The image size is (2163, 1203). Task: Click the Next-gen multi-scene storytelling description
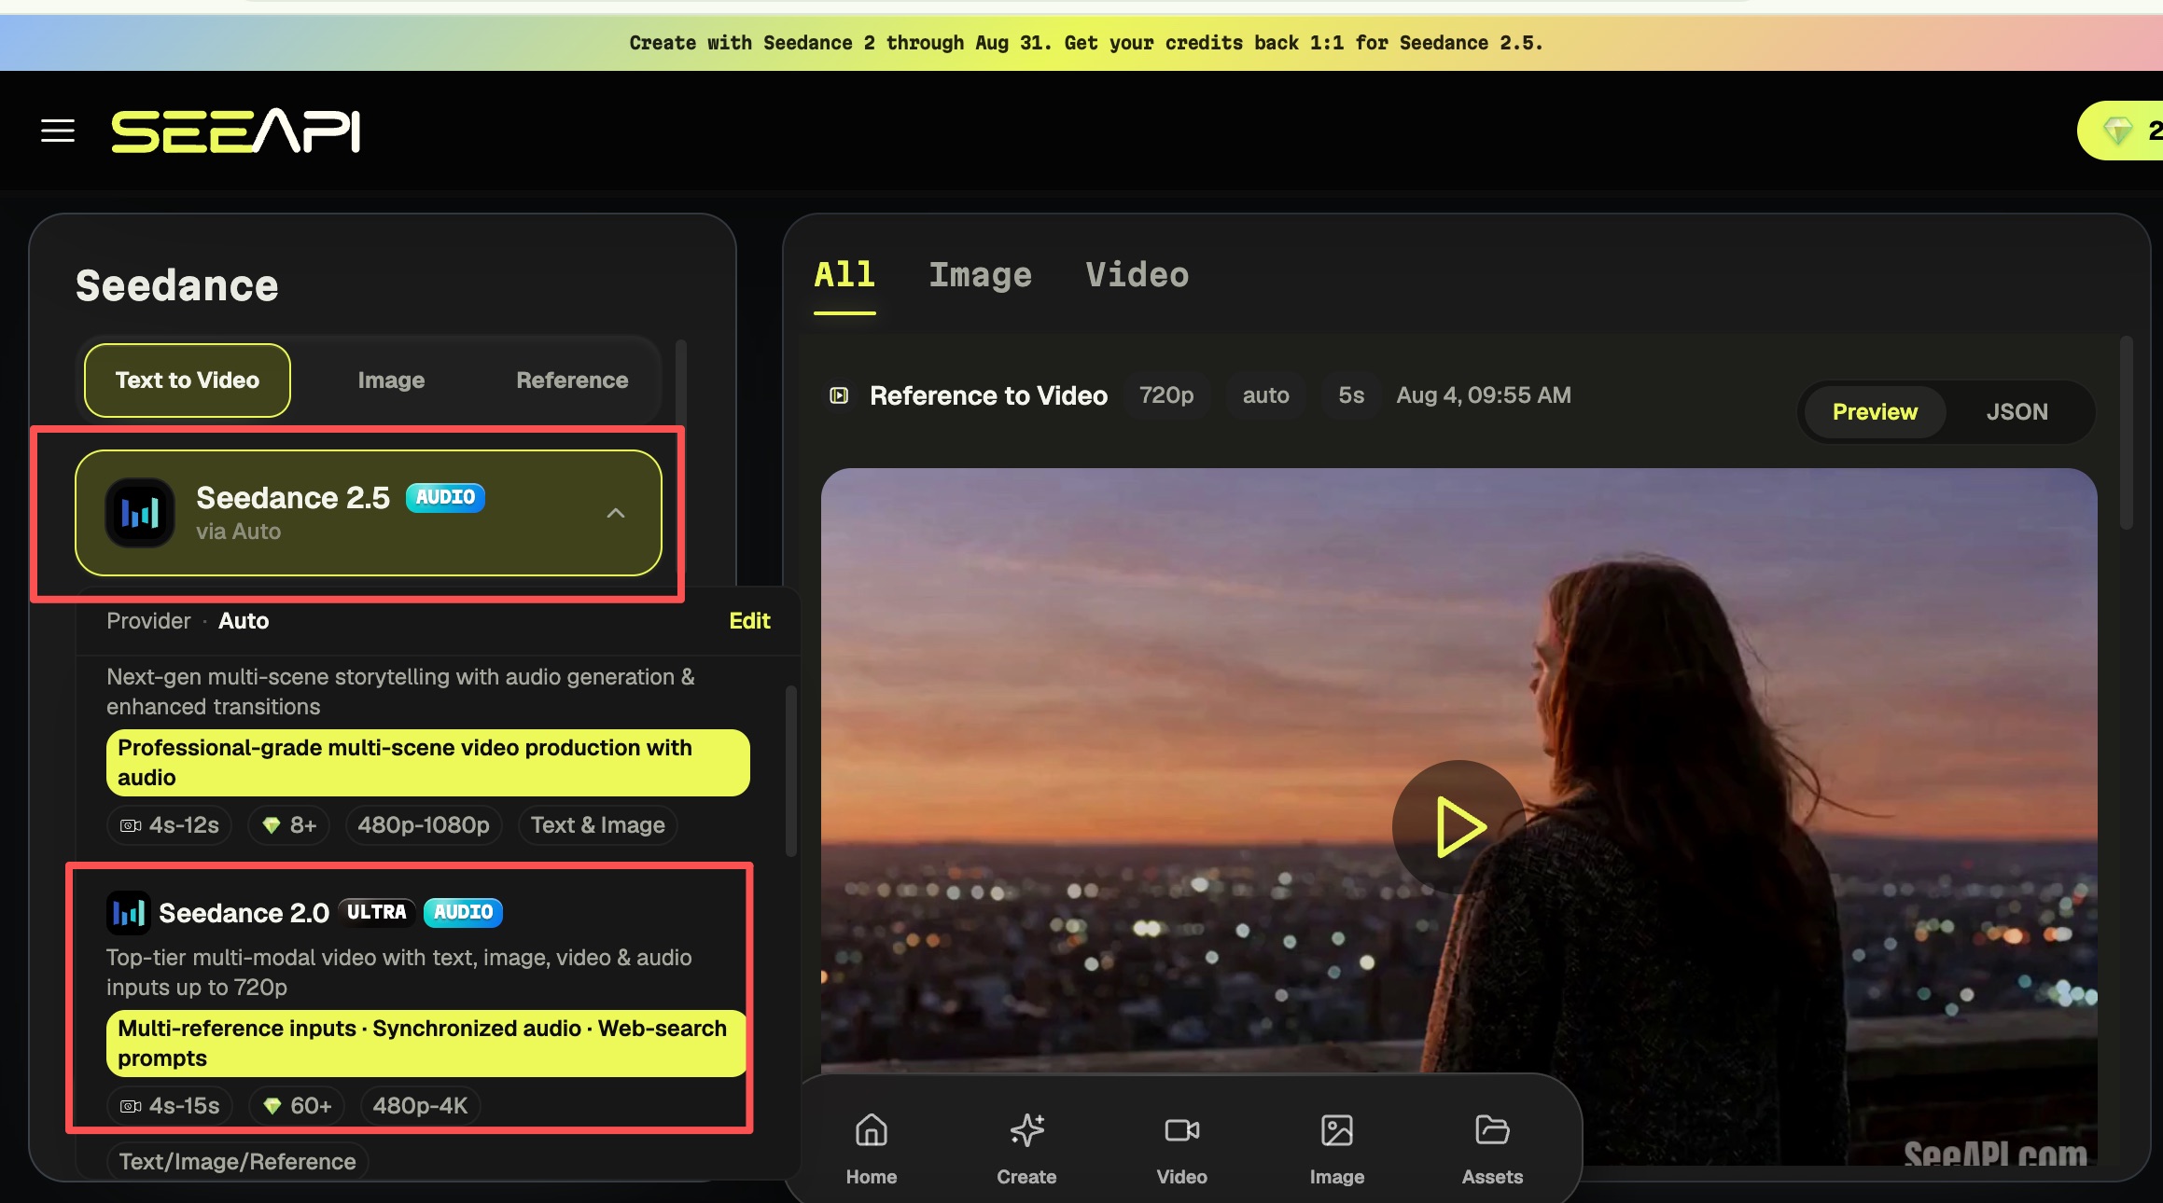400,692
